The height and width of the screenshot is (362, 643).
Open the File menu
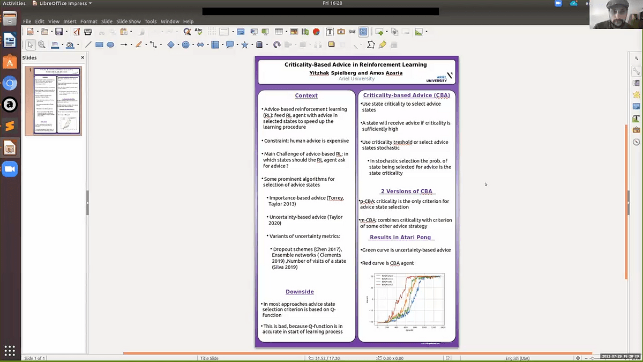pyautogui.click(x=27, y=21)
